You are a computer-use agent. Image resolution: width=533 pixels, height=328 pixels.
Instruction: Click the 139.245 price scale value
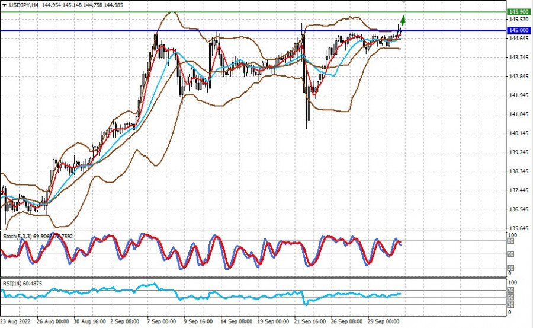[519, 152]
